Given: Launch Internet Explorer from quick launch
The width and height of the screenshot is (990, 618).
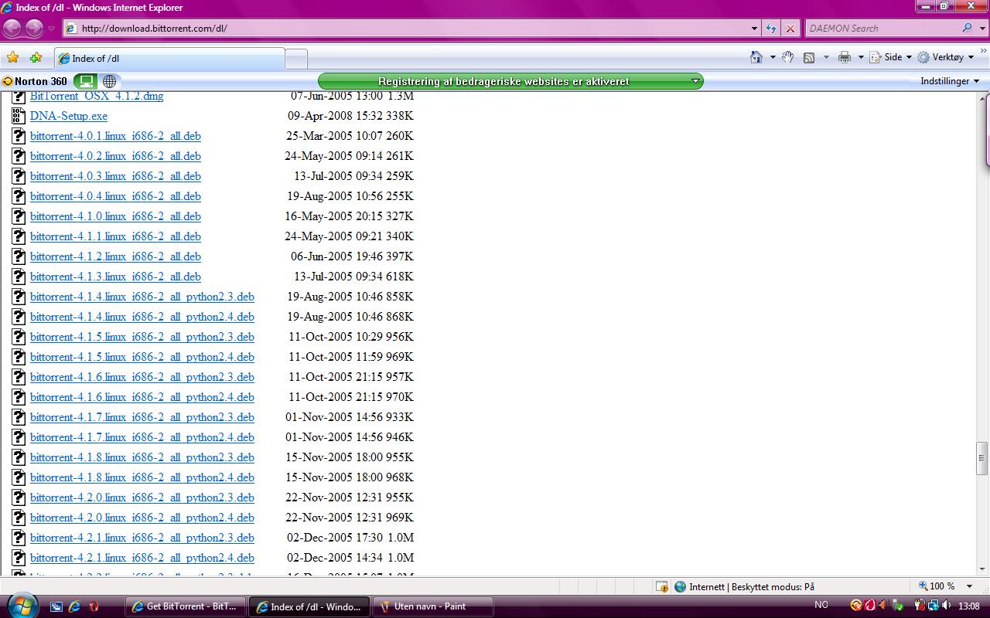Looking at the screenshot, I should (75, 606).
